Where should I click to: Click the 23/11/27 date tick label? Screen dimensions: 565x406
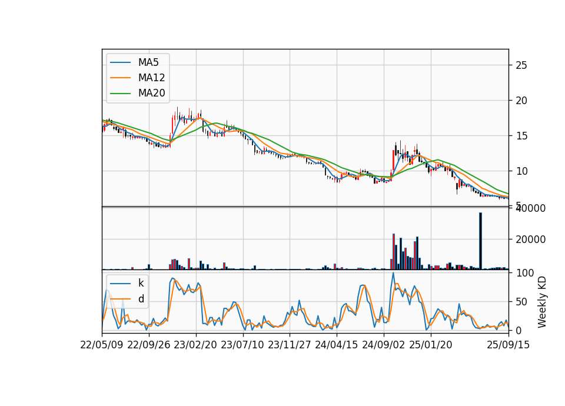point(290,345)
